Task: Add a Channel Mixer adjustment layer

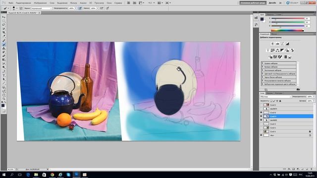Action: [292, 50]
